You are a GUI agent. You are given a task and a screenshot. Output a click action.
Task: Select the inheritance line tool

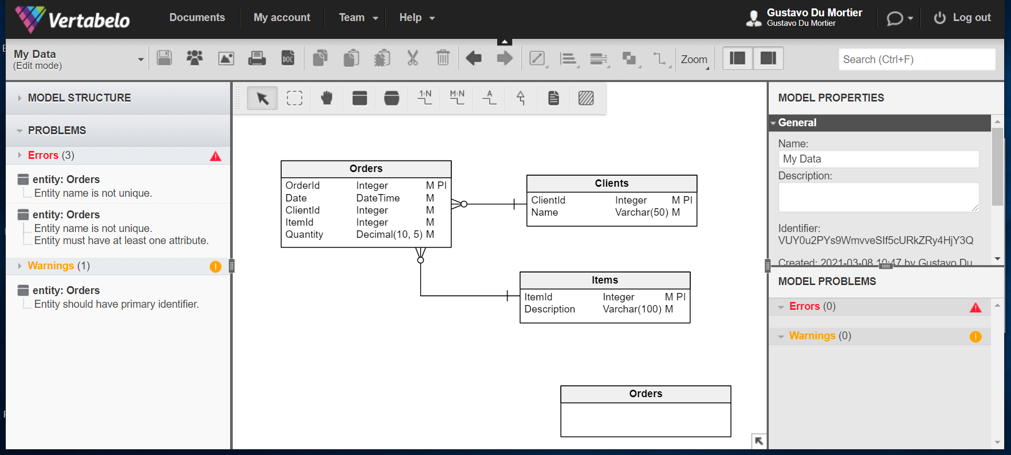[x=490, y=97]
